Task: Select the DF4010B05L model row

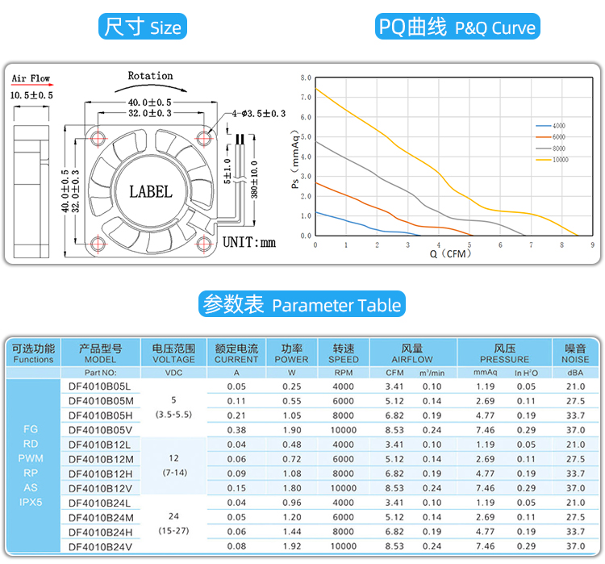Action: (100, 386)
